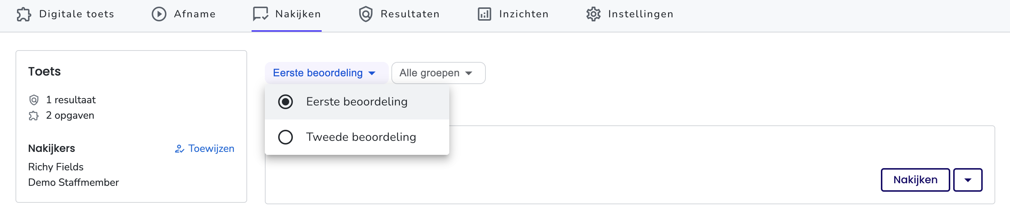The height and width of the screenshot is (219, 1010).
Task: Click the shield icon for Resultaten
Action: pyautogui.click(x=366, y=14)
